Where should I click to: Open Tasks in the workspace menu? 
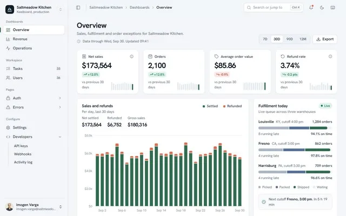click(x=34, y=69)
